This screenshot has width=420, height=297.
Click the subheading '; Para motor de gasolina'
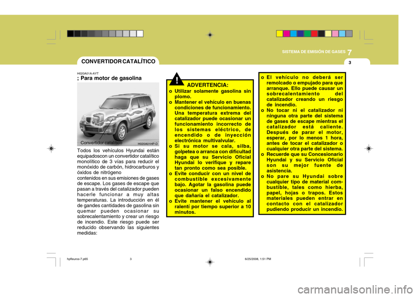pos(109,78)
